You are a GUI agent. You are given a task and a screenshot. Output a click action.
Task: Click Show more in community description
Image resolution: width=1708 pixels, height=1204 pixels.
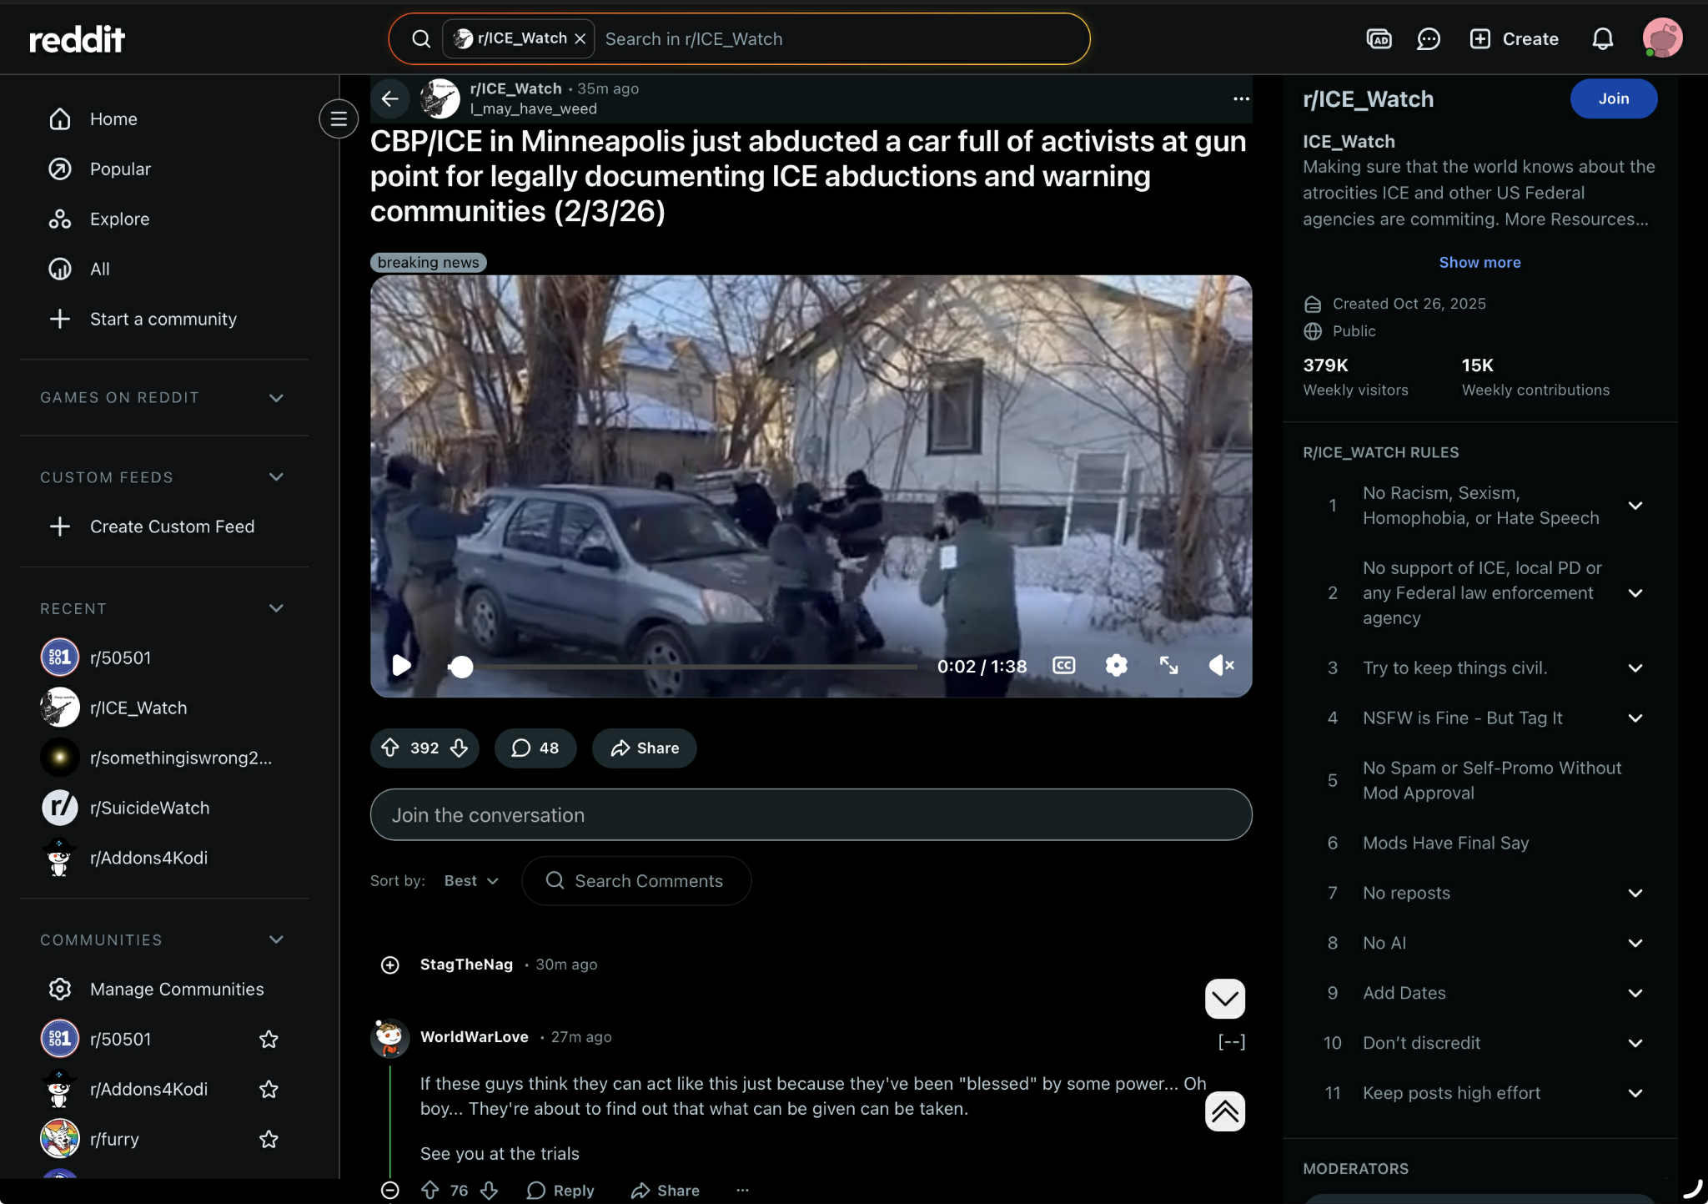click(1479, 262)
